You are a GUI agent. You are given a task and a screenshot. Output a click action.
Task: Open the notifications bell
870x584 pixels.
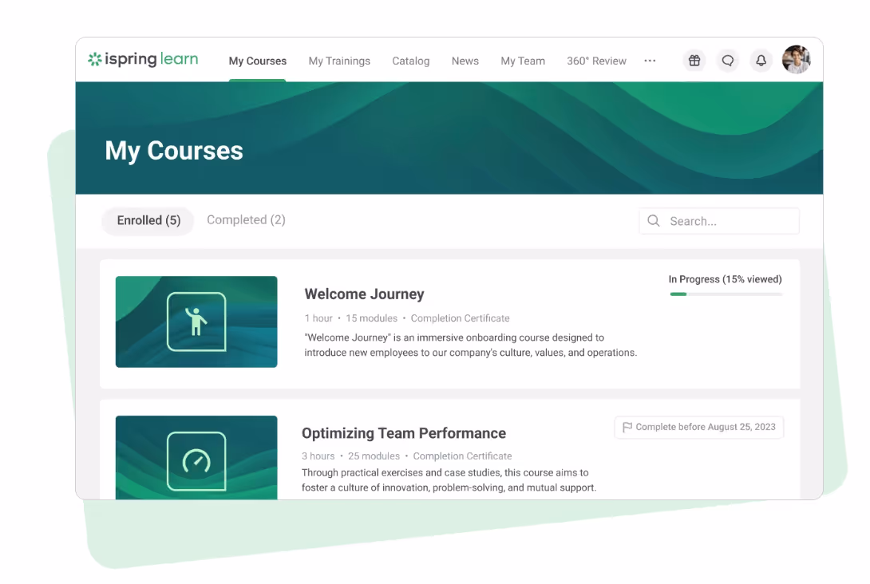pyautogui.click(x=761, y=61)
